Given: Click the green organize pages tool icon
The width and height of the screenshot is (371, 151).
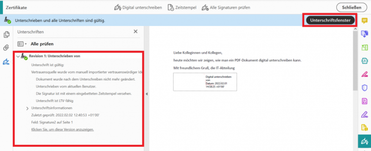Looking at the screenshot, I should pos(364,47).
